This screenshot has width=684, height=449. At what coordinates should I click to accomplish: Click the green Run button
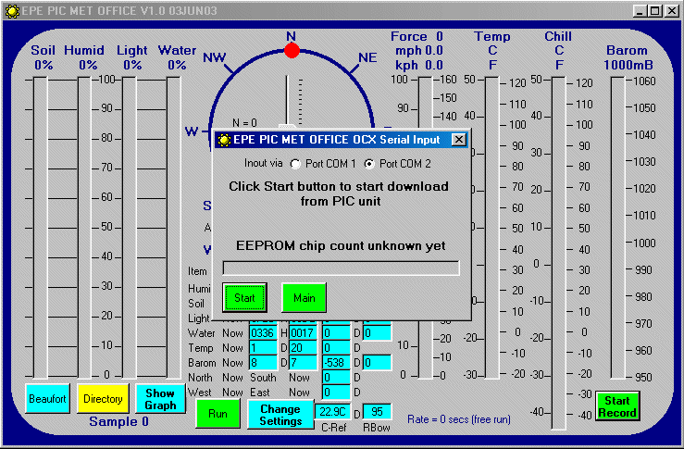click(x=218, y=414)
